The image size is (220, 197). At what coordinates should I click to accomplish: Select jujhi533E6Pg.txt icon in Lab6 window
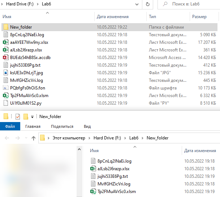click(x=6, y=65)
